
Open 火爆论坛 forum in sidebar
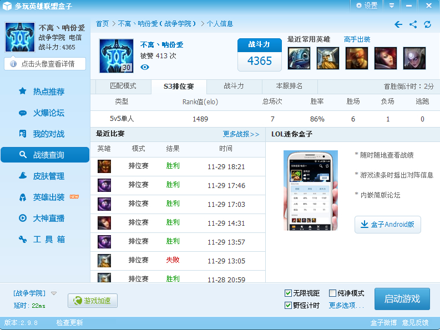[48, 113]
